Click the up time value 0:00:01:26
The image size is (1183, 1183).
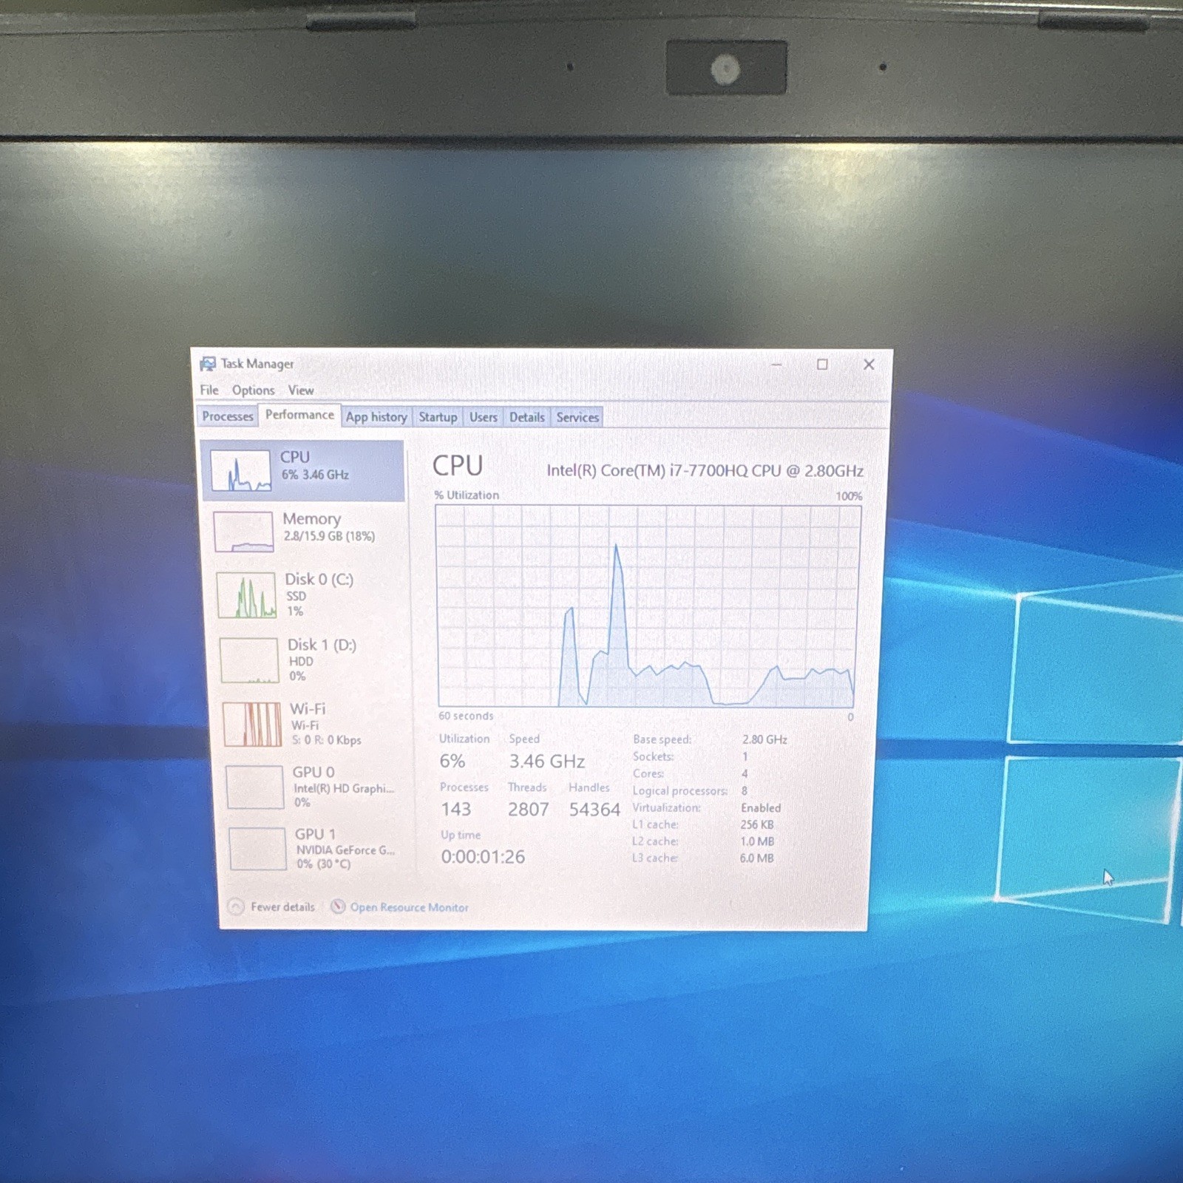pyautogui.click(x=483, y=857)
